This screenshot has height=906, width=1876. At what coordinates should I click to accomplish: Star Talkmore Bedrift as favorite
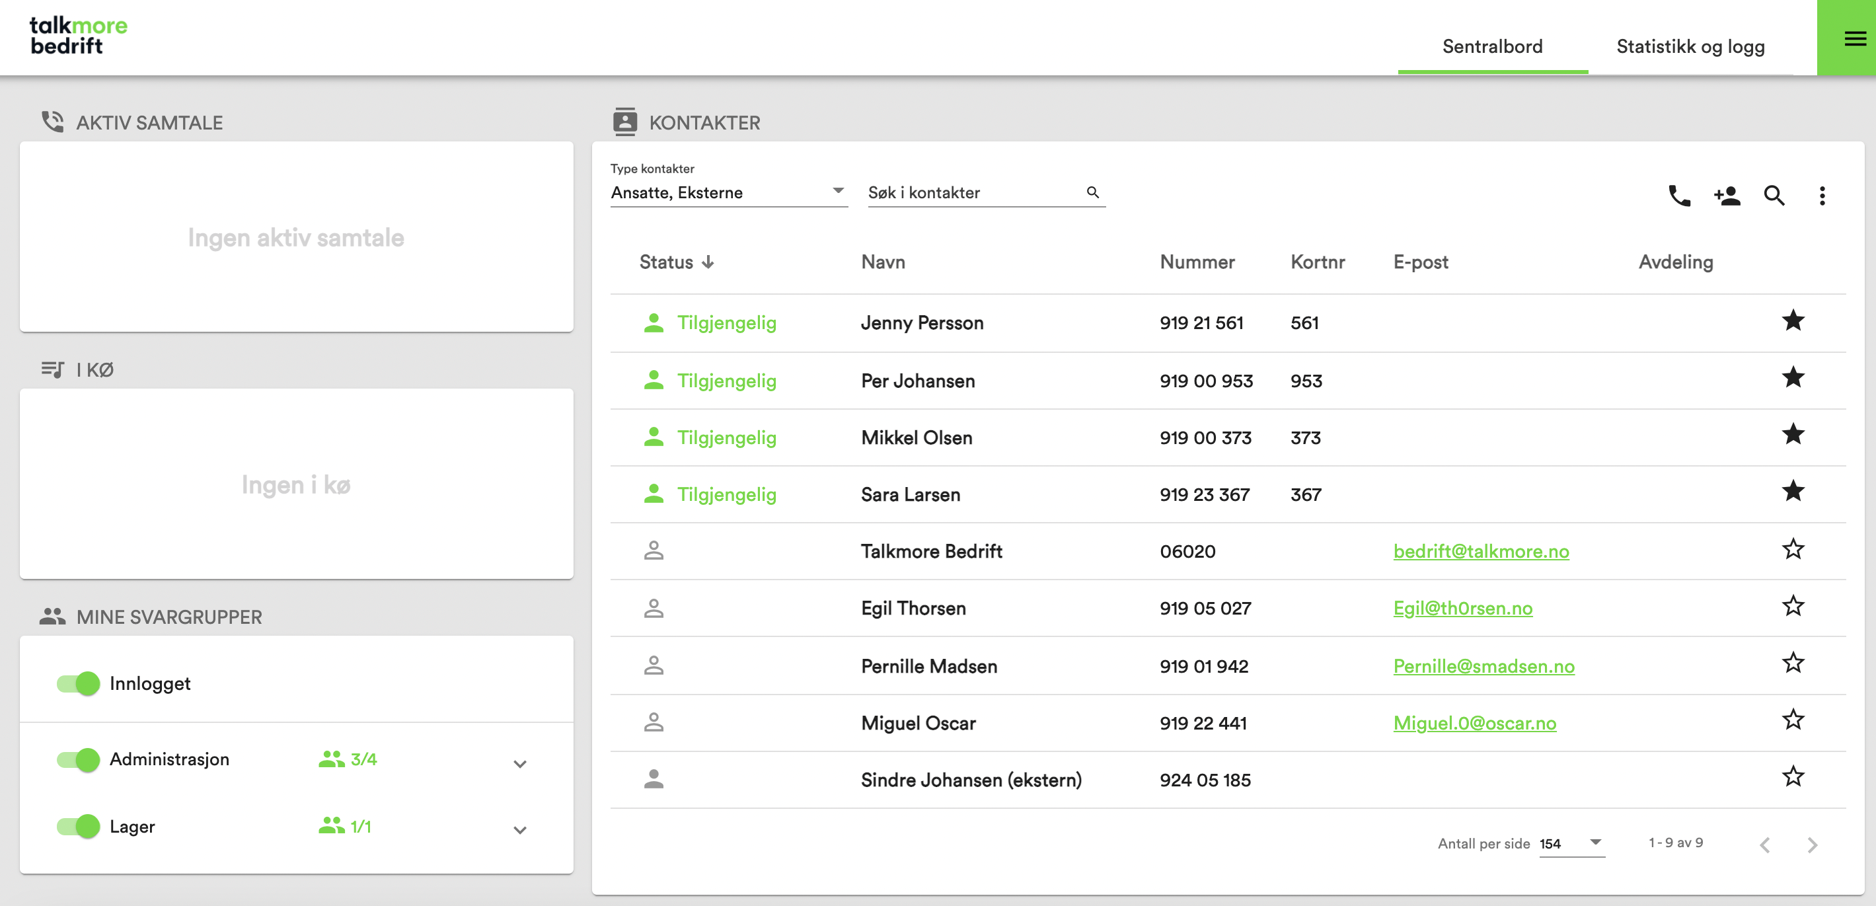click(x=1793, y=549)
